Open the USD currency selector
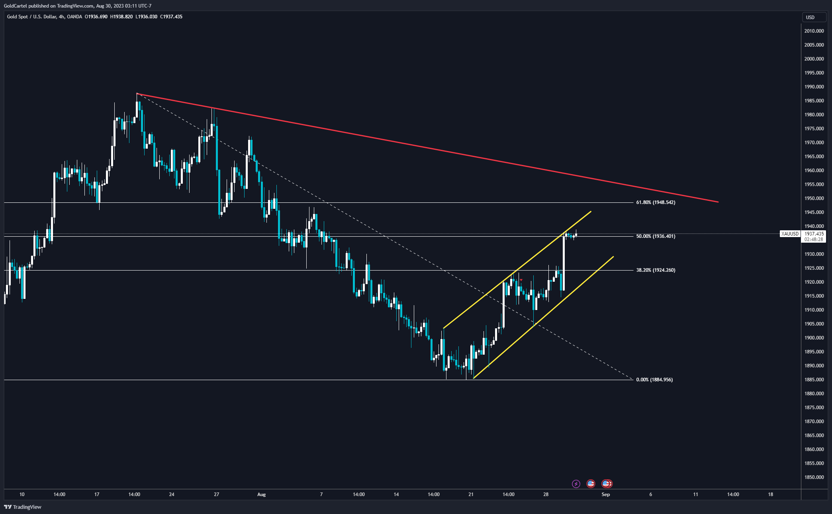The image size is (832, 514). (814, 17)
